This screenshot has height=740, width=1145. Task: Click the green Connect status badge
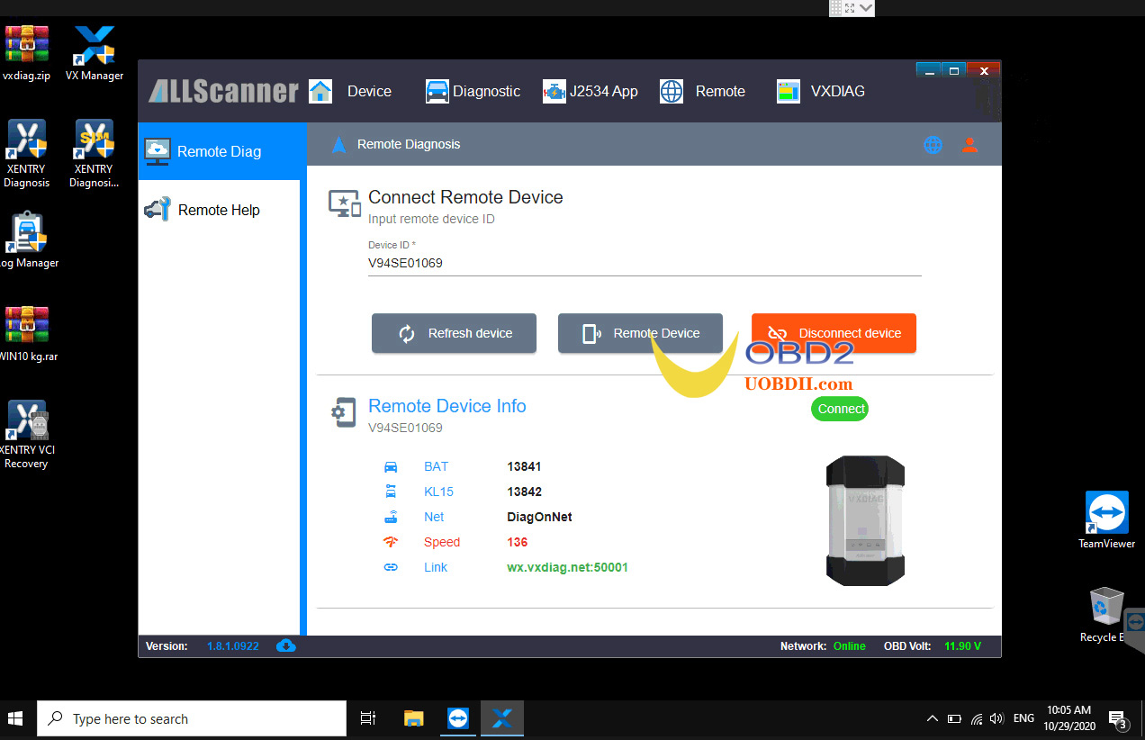pos(841,409)
